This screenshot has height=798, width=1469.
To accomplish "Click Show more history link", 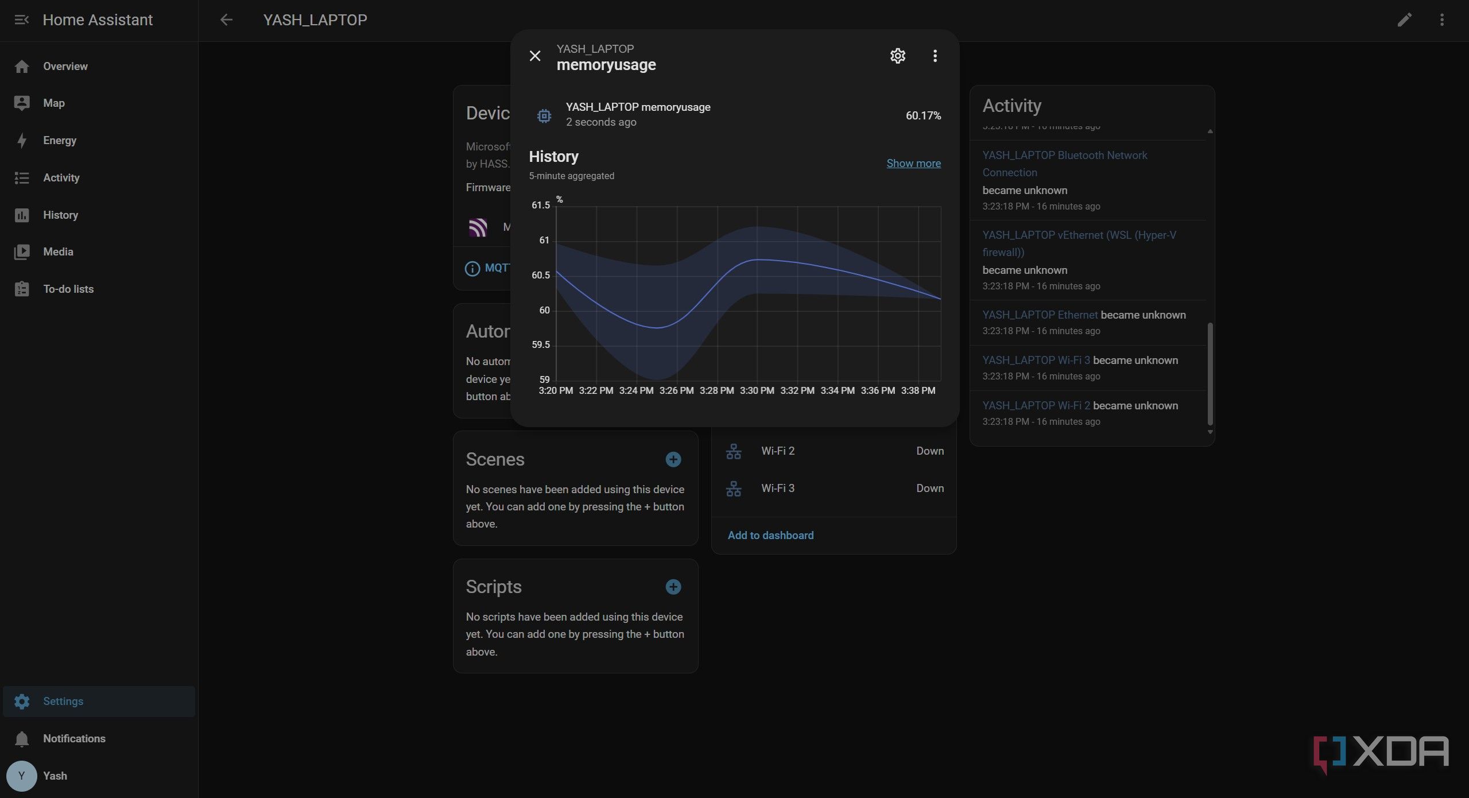I will point(913,164).
